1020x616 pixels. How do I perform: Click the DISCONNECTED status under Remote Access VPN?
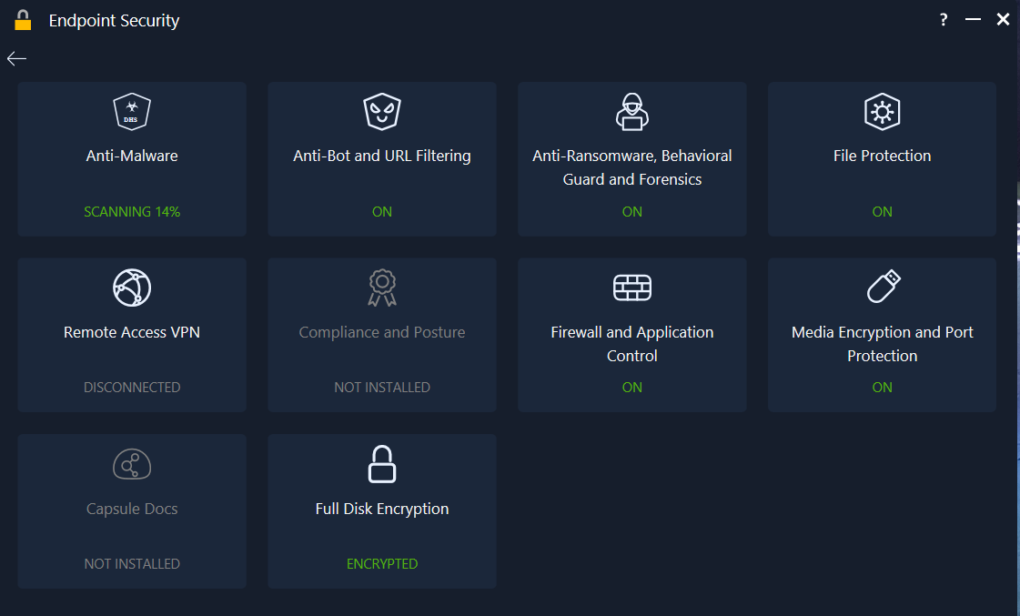[132, 387]
